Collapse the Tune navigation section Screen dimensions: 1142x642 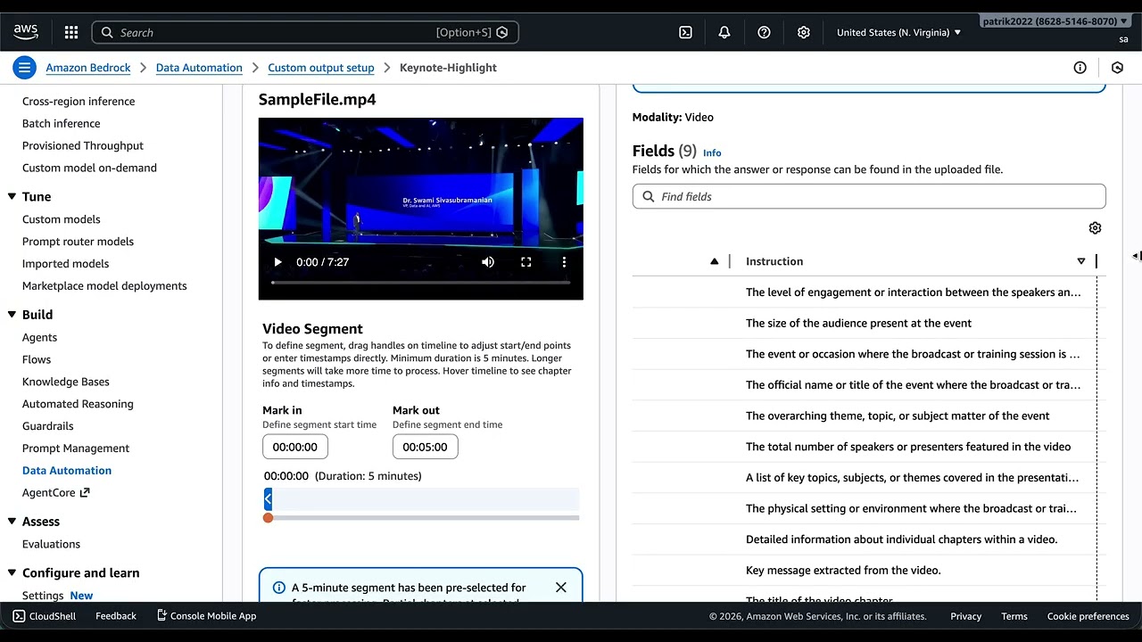coord(12,197)
